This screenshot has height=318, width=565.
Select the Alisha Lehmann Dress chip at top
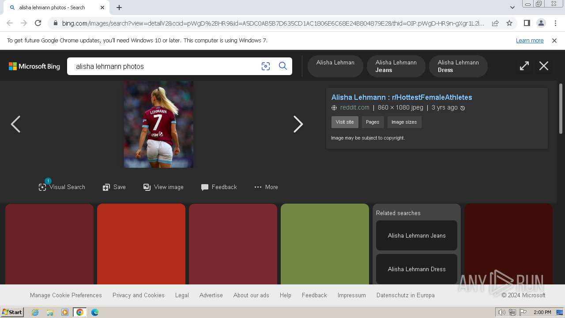(458, 66)
